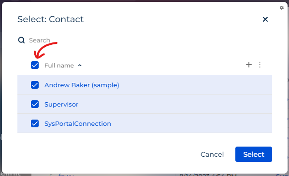Screen dimensions: 289x176
Task: Click the plus icon to add a column
Action: click(248, 65)
